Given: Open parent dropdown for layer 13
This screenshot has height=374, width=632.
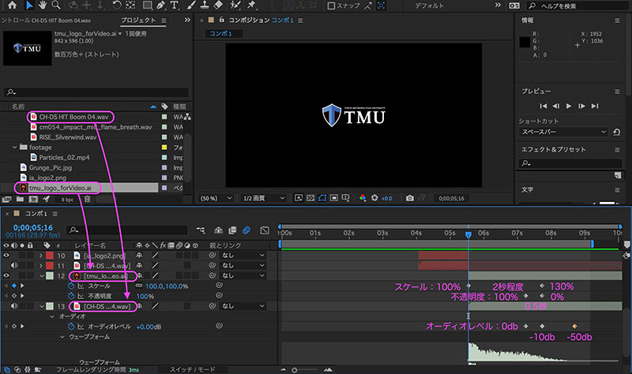Looking at the screenshot, I should (x=243, y=306).
